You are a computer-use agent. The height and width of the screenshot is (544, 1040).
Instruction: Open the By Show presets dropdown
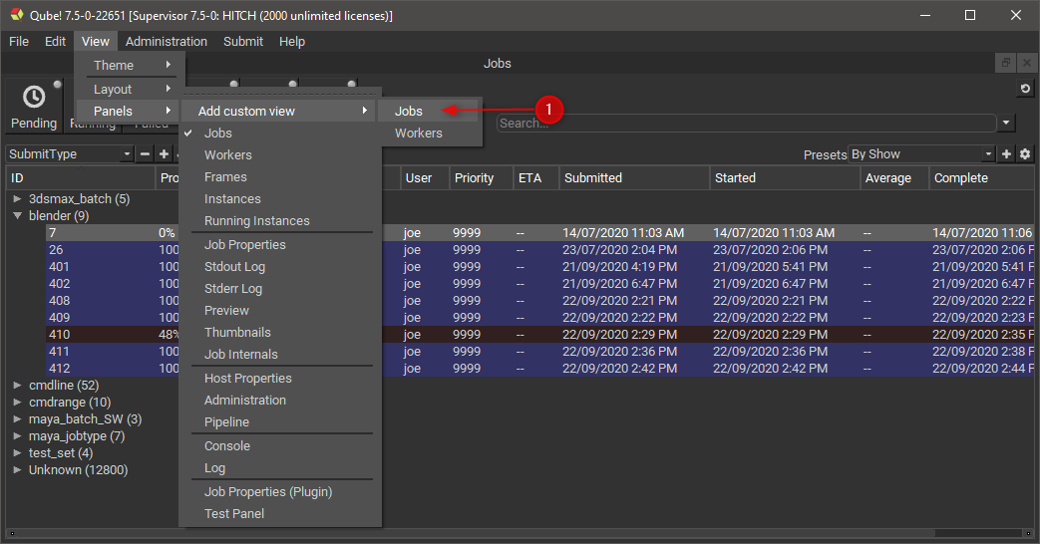(920, 154)
